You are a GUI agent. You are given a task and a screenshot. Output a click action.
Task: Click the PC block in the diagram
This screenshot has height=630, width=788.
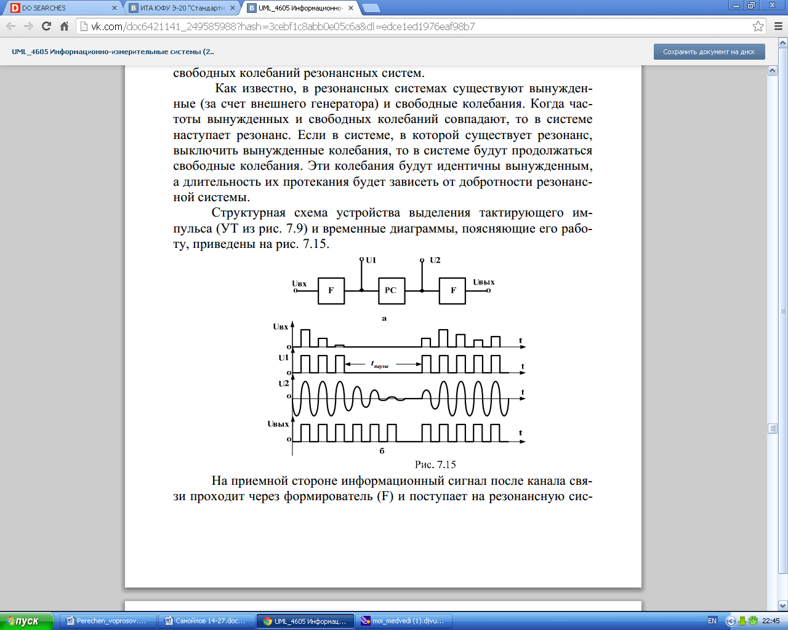coord(392,290)
